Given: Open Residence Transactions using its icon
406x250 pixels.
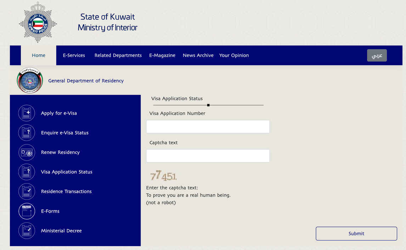Looking at the screenshot, I should [x=27, y=191].
